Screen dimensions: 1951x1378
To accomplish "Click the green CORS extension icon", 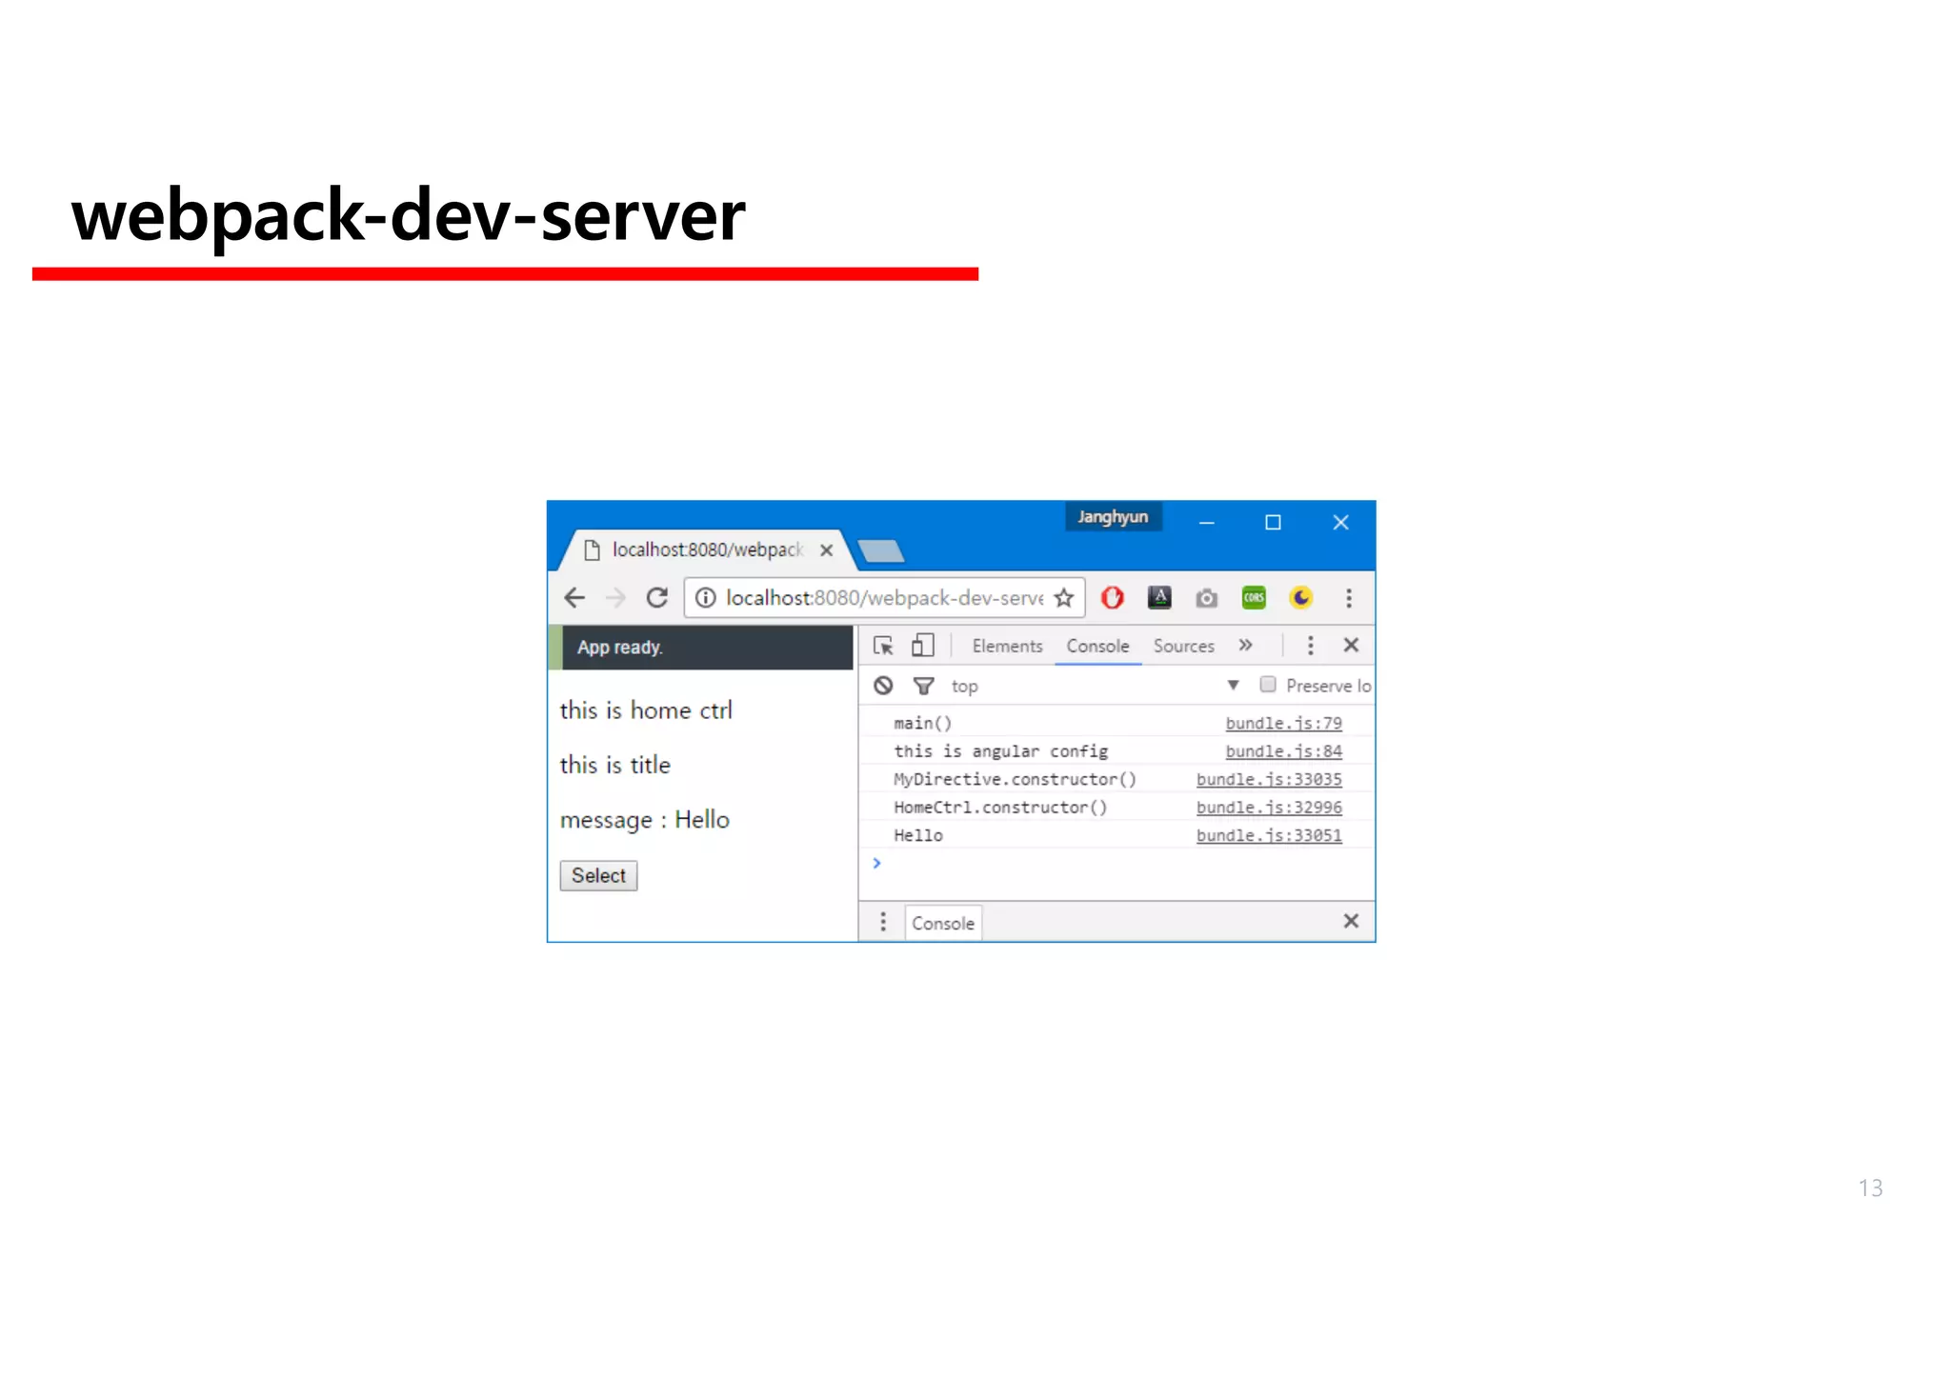I will [x=1254, y=598].
